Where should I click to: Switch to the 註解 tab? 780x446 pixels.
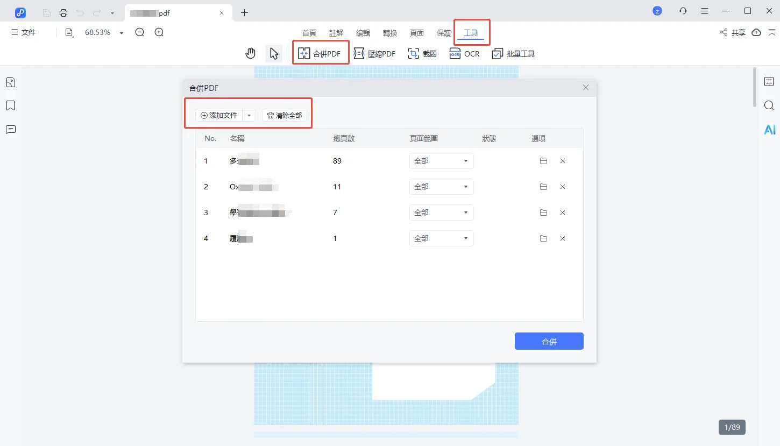(336, 33)
